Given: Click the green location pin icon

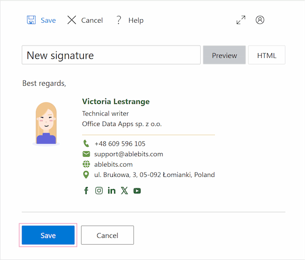Looking at the screenshot, I should click(x=86, y=175).
